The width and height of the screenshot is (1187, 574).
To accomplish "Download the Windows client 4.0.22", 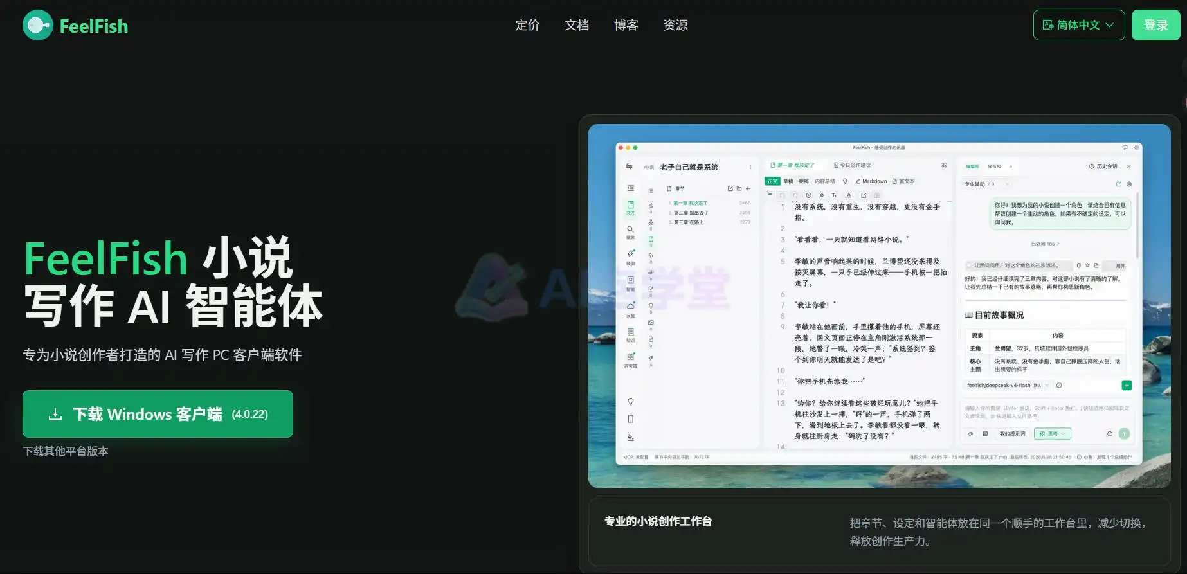I will pos(158,414).
